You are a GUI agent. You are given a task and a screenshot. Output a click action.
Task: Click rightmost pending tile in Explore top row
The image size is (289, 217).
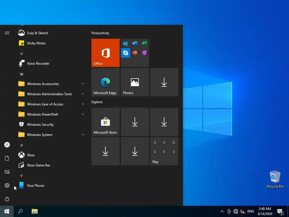pos(164,122)
